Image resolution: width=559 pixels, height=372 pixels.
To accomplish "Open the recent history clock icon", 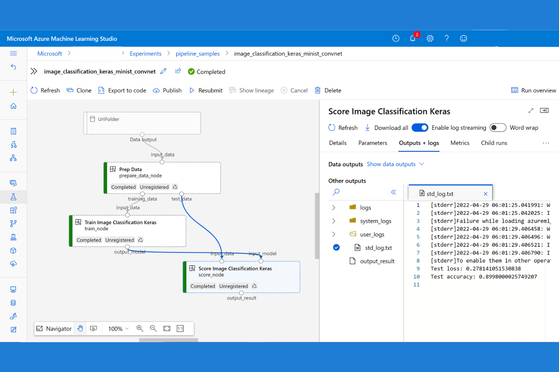I will [x=396, y=38].
